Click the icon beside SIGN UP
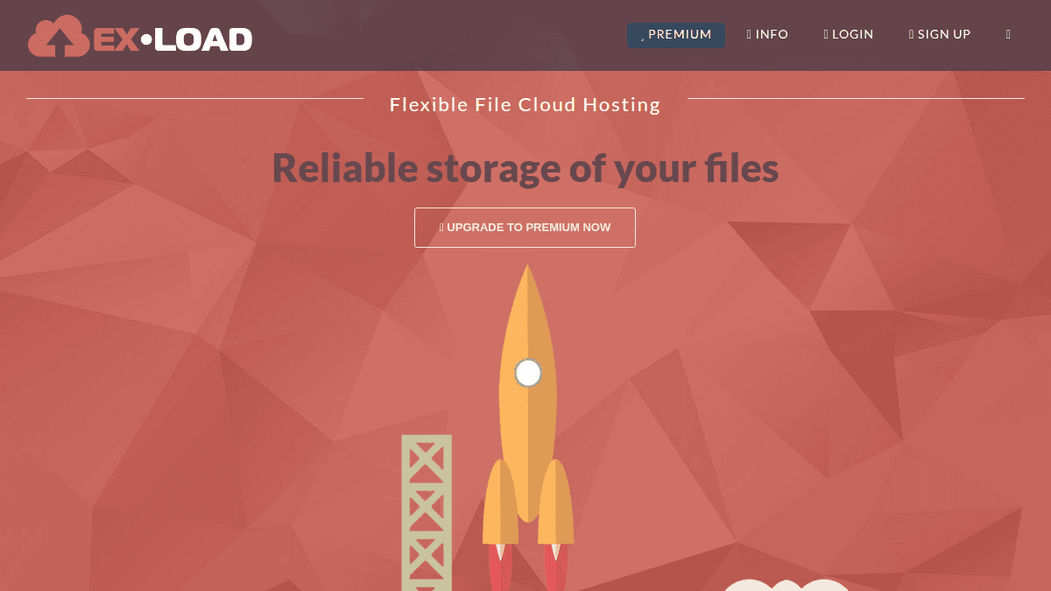Screen dimensions: 1051x591 click(x=911, y=34)
